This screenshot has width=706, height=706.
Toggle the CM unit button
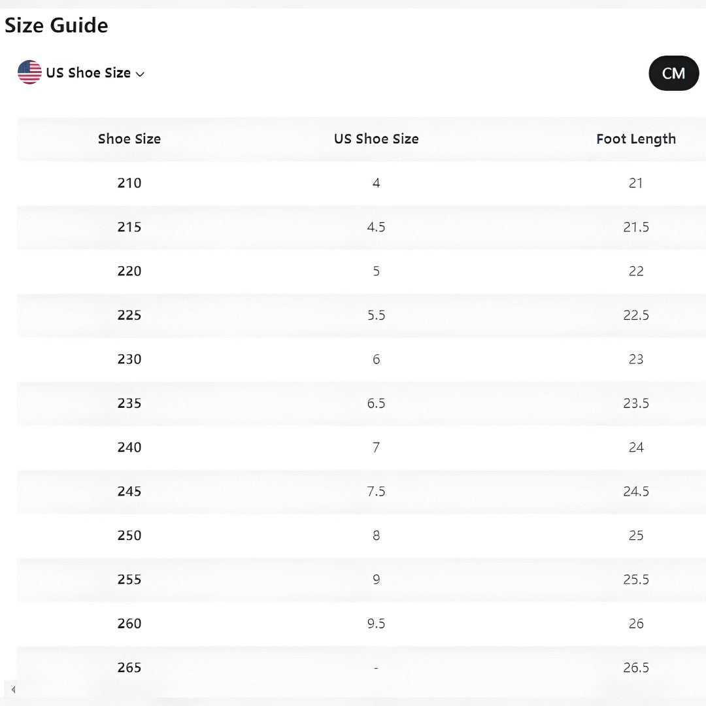click(x=673, y=73)
